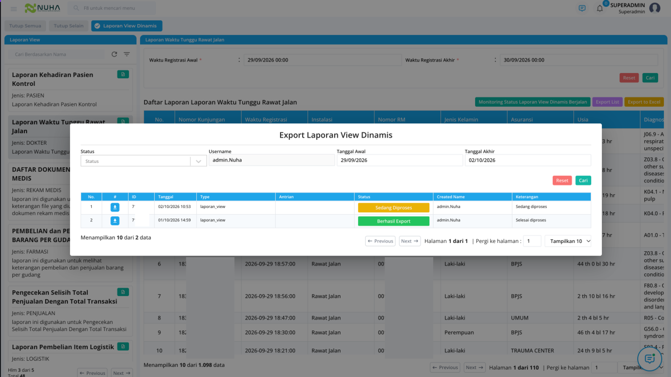Click the Cari button in export dialog
The height and width of the screenshot is (377, 671).
tap(583, 181)
